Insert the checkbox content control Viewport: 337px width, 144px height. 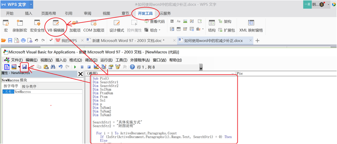(x=200, y=21)
